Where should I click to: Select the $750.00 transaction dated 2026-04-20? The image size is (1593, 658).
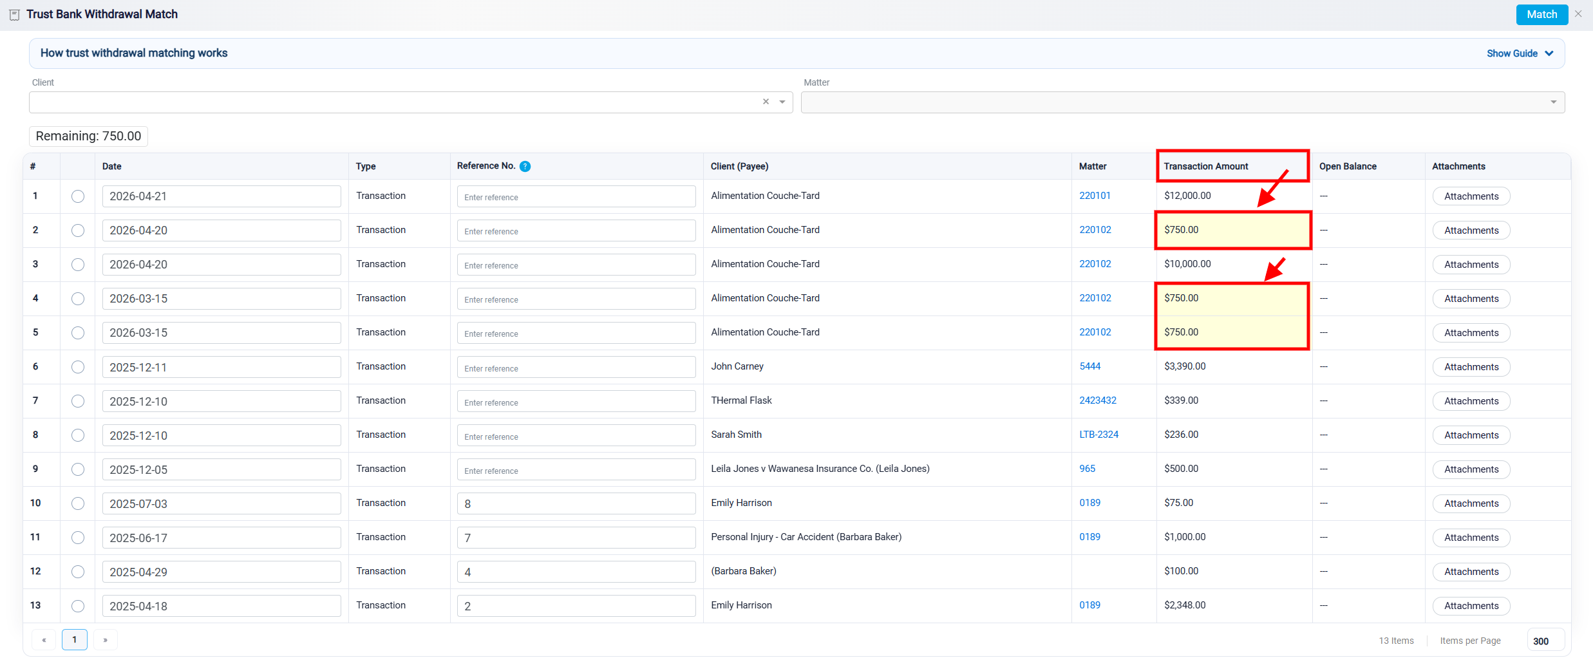[78, 230]
